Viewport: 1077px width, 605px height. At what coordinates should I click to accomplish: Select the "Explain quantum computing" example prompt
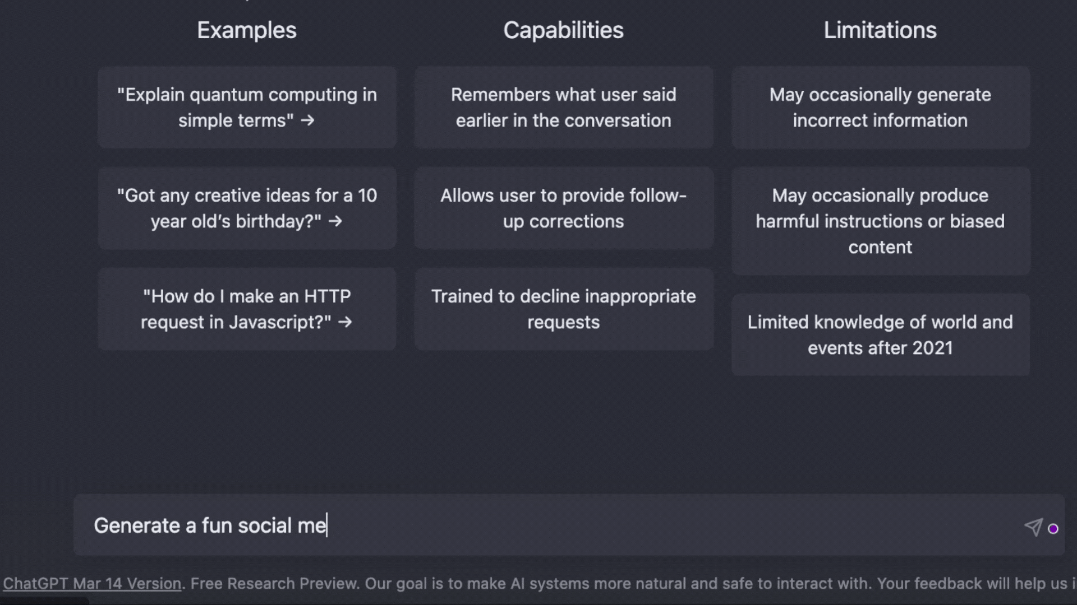coord(247,107)
